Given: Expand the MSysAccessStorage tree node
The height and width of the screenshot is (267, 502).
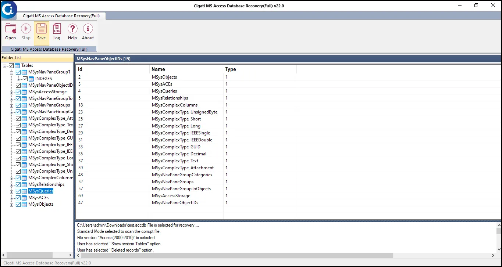Looking at the screenshot, I should click(11, 92).
